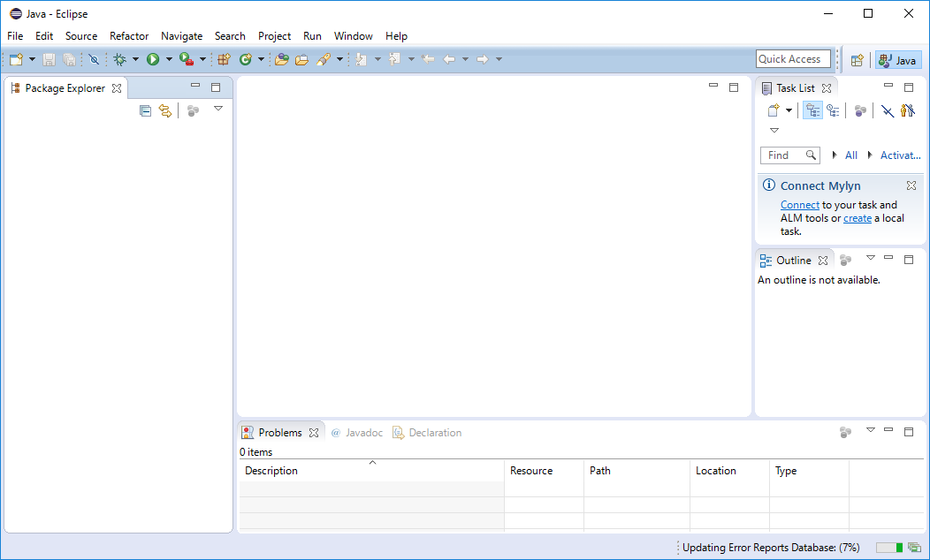
Task: Click the New Java Package icon
Action: pos(224,59)
